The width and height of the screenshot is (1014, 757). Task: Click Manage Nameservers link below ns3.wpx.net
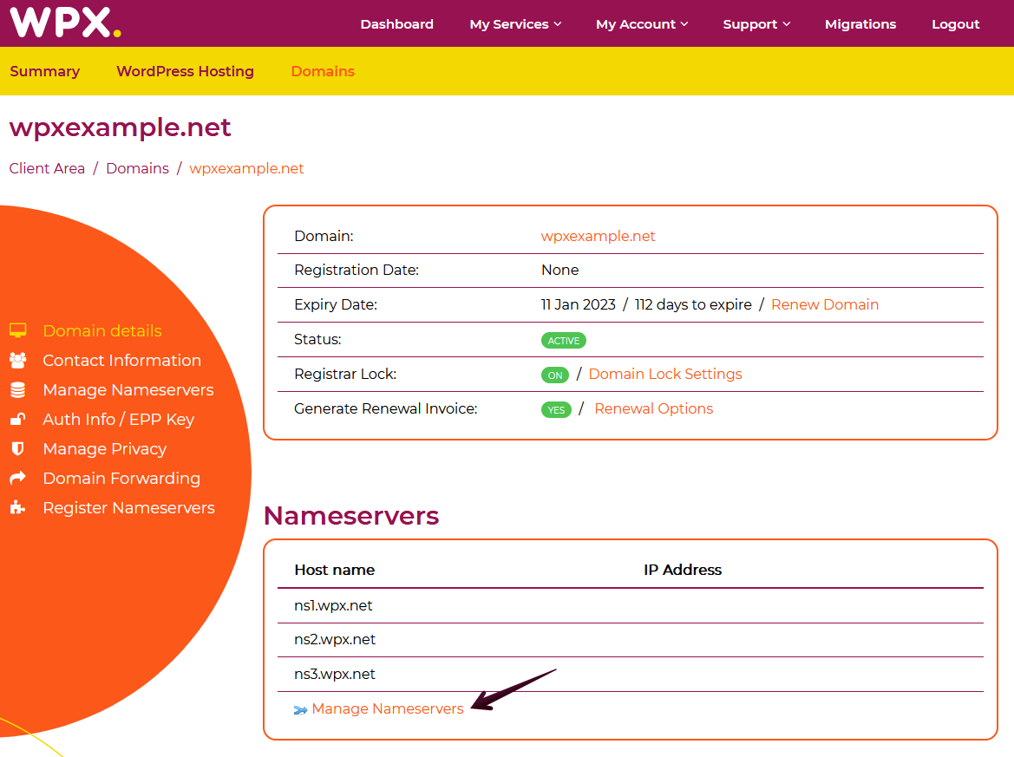point(388,708)
